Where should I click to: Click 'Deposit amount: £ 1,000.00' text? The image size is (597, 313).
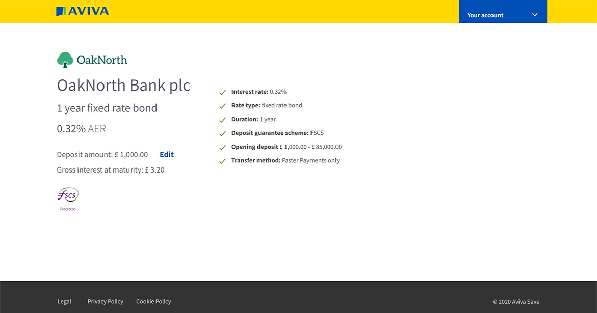[x=102, y=155]
